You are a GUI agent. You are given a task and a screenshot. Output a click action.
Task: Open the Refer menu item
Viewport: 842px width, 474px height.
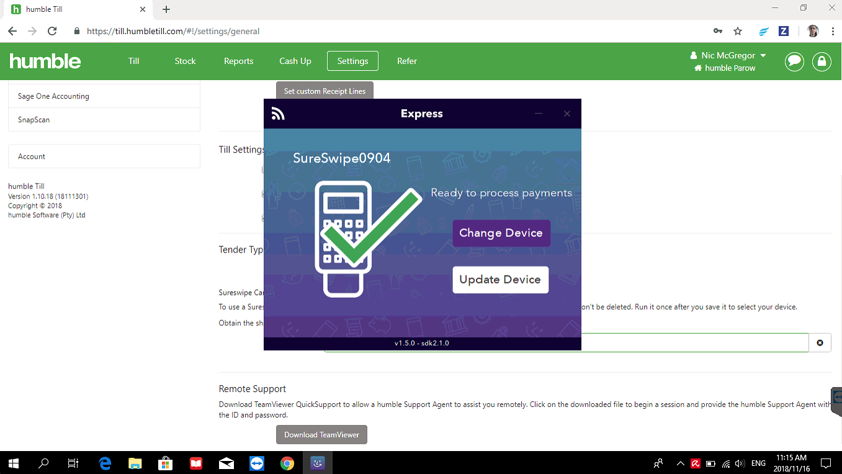(407, 61)
